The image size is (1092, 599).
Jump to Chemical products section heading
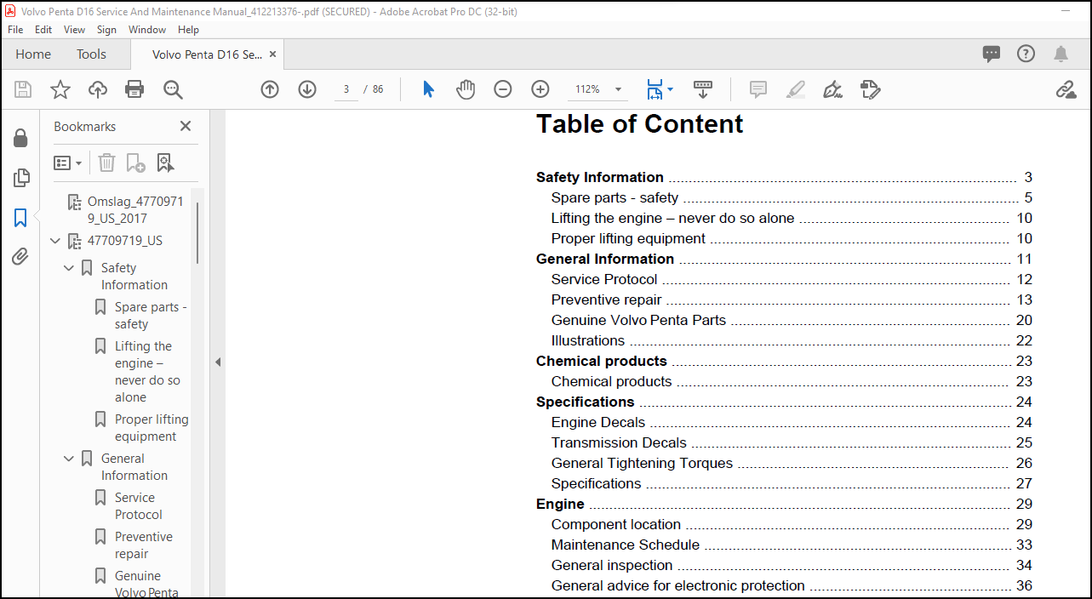[602, 361]
